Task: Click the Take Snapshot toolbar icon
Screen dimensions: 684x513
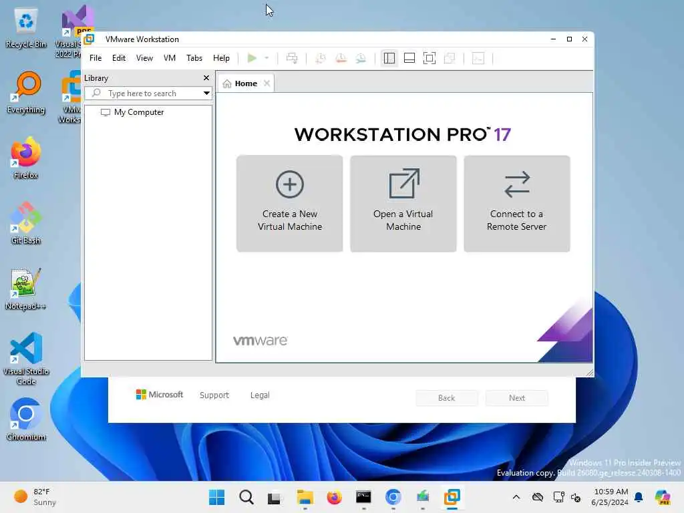Action: tap(321, 58)
